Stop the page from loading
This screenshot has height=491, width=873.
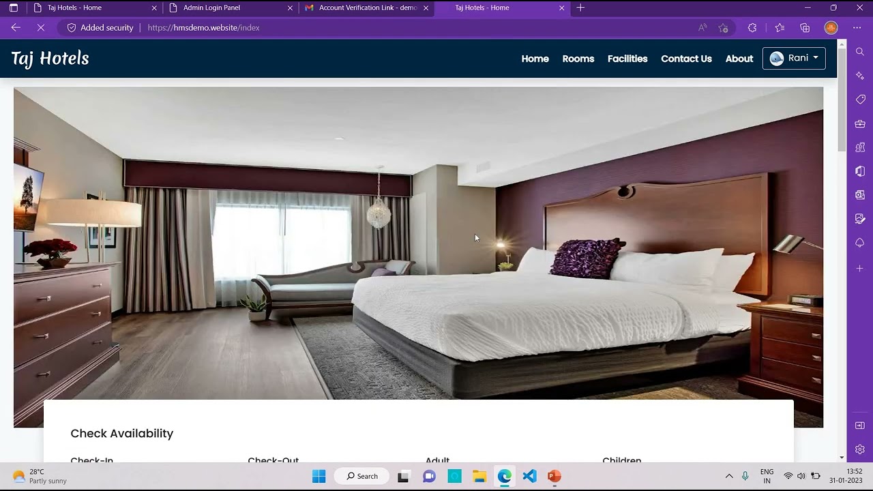pyautogui.click(x=40, y=28)
